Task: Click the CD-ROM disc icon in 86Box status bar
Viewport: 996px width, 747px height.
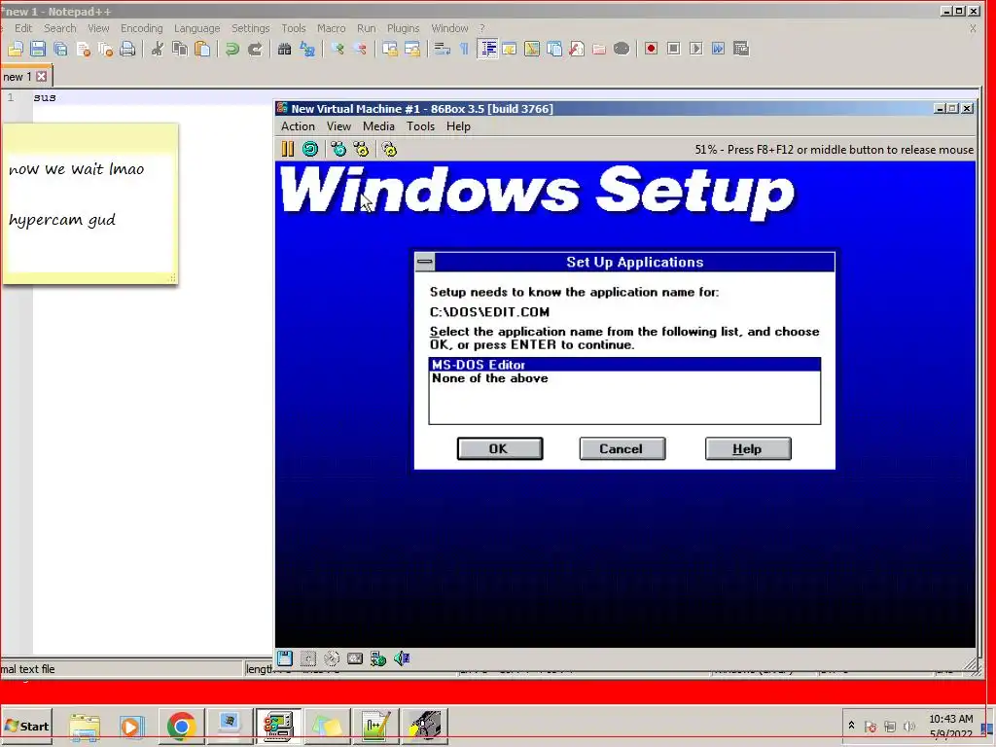Action: pyautogui.click(x=332, y=658)
